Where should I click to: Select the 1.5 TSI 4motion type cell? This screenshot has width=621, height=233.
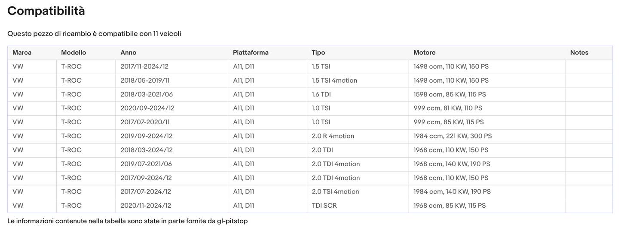[x=334, y=81]
